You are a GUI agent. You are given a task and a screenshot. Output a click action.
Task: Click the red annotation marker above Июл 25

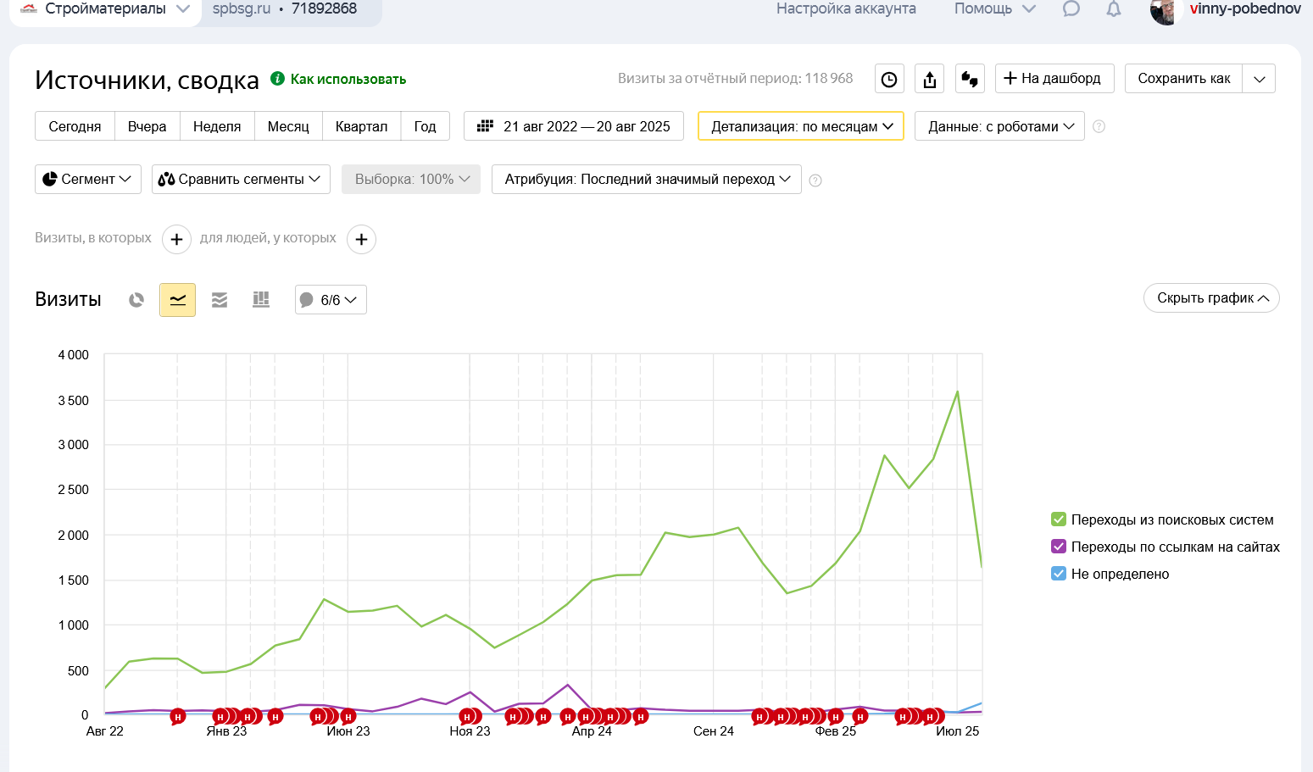[x=930, y=717]
